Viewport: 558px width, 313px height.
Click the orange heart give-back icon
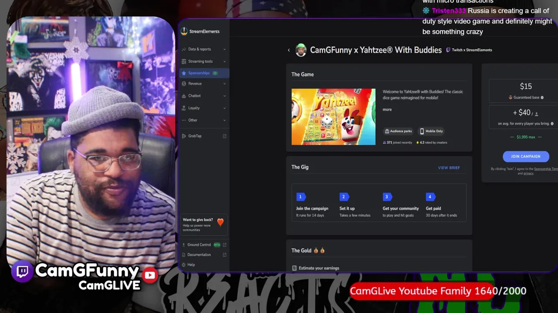220,222
